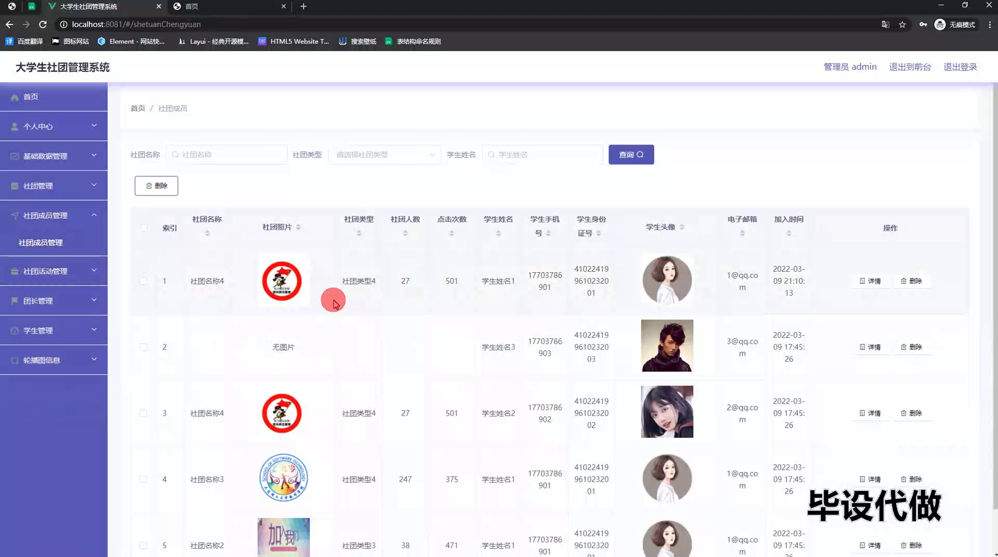This screenshot has height=557, width=998.
Task: Expand 学生管理 menu chevron
Action: (94, 329)
